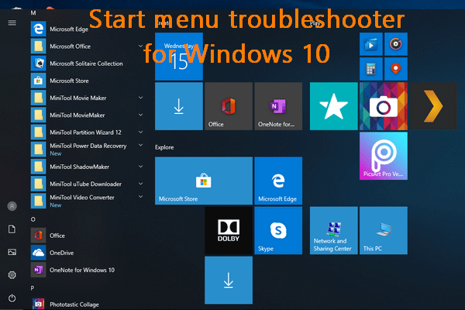Open the Pictures sidebar icon

pyautogui.click(x=12, y=252)
